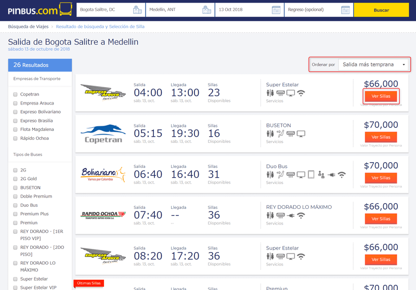Viewport: 416px width, 290px height.
Task: Check the Copetran company filter
Action: coord(16,95)
